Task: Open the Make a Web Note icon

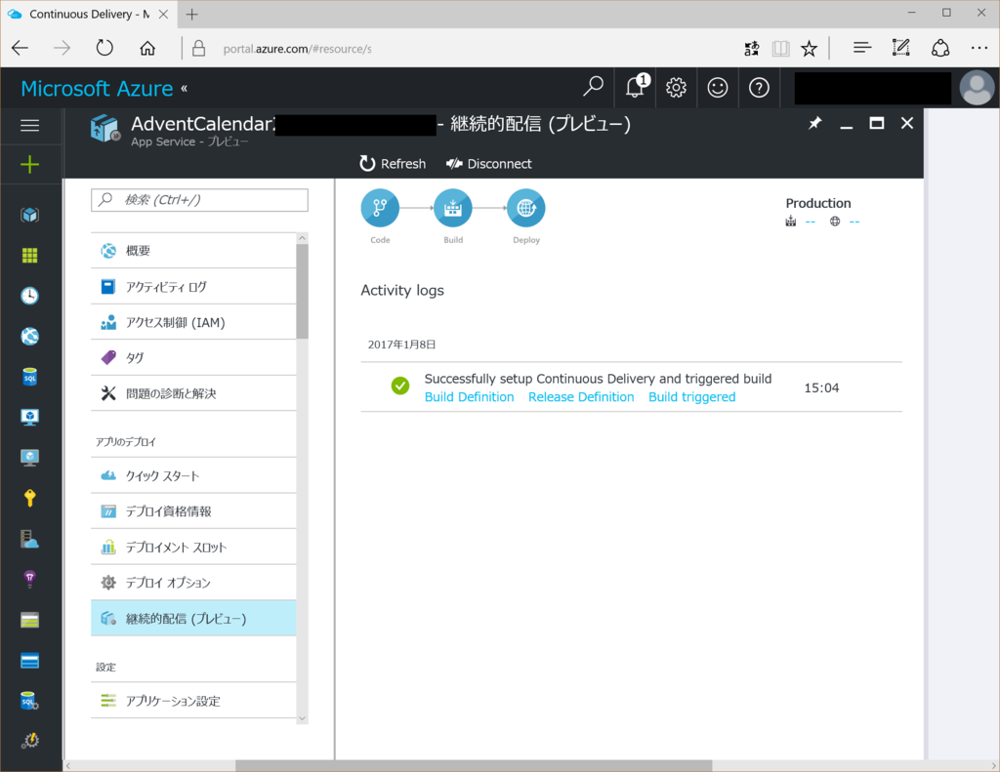Action: coord(900,47)
